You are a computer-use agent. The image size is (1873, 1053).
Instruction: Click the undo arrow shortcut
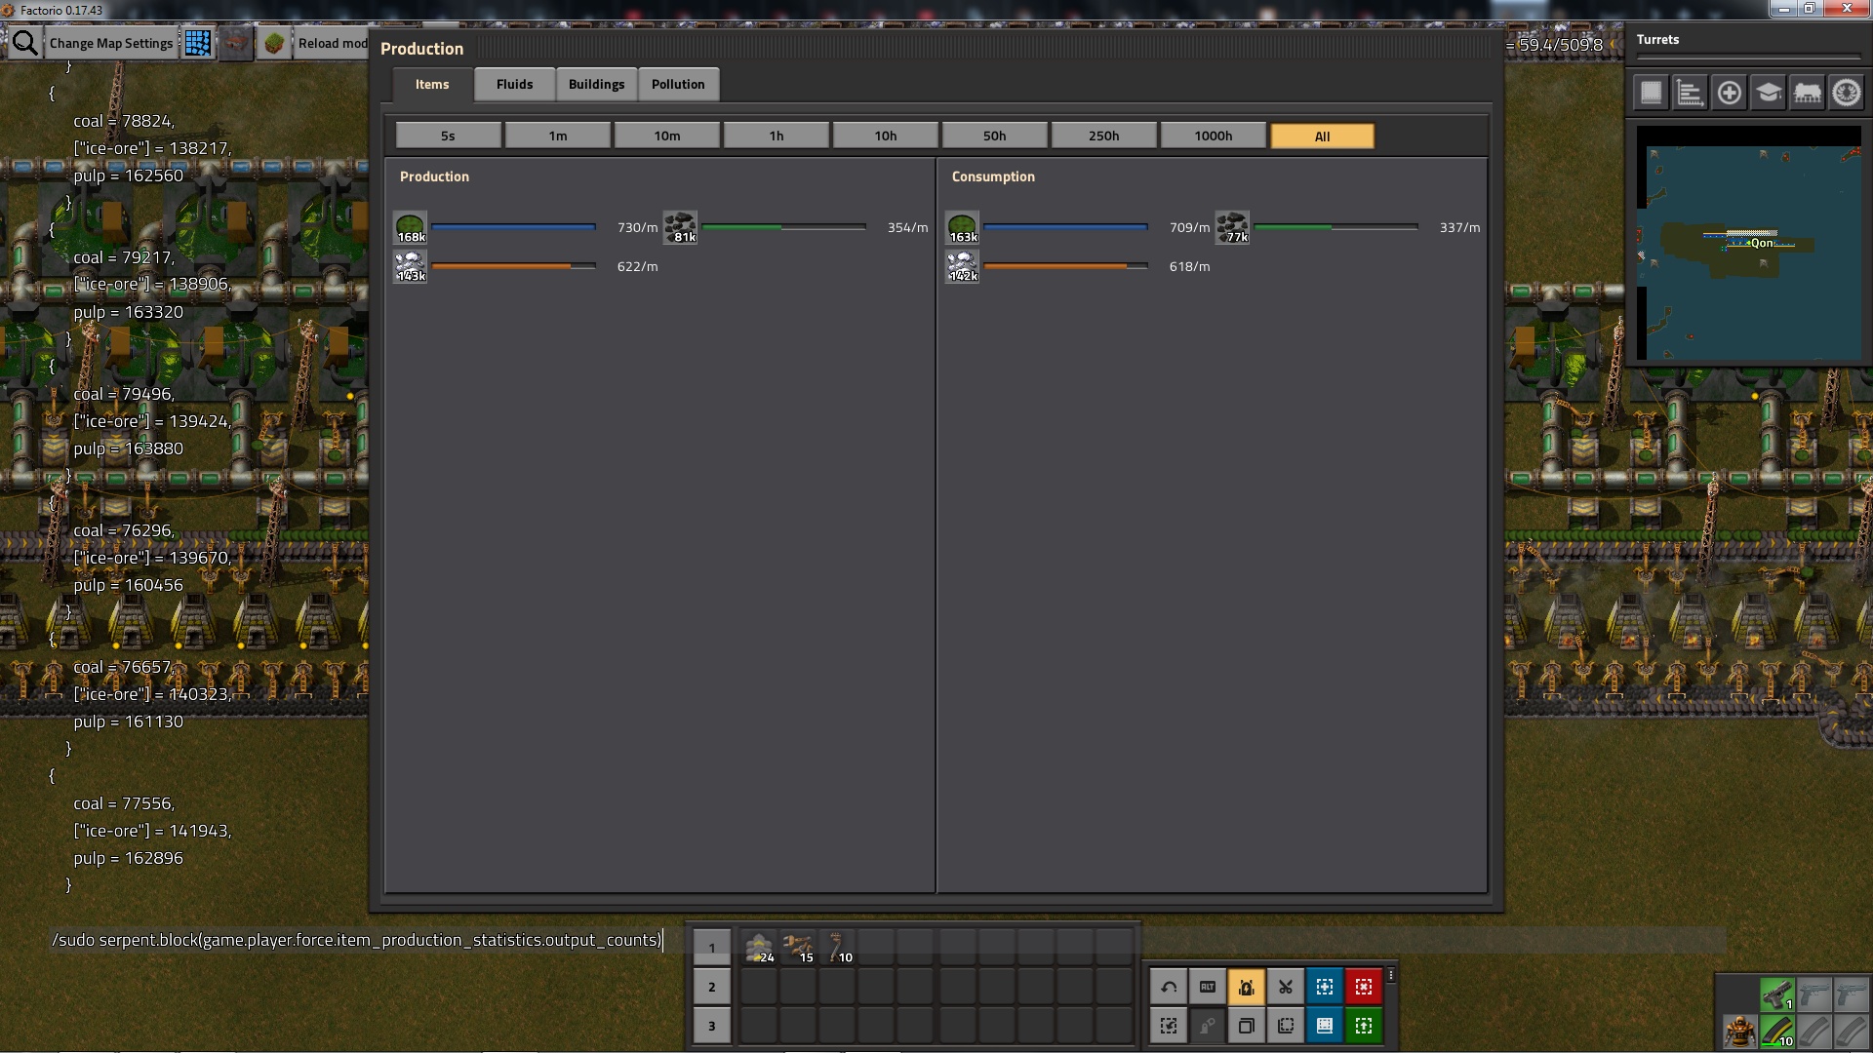[1169, 987]
